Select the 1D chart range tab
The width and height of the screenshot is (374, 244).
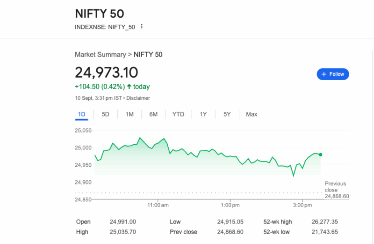point(82,114)
